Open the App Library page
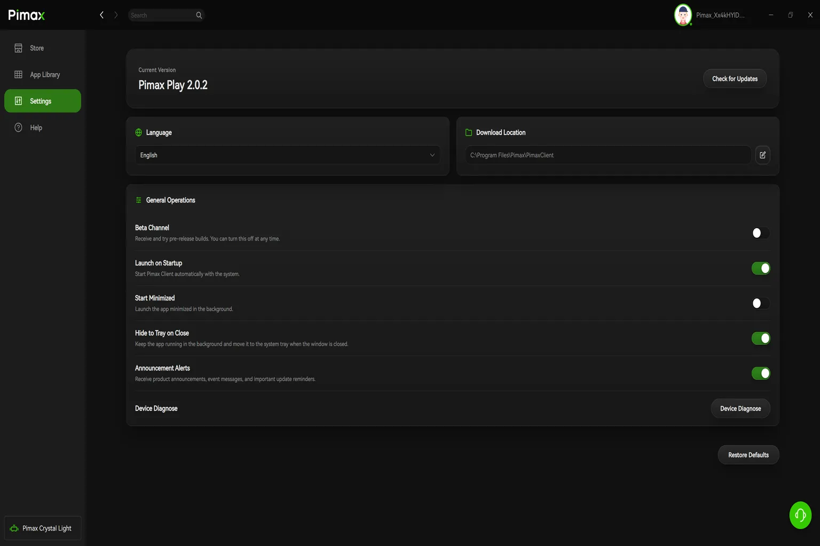The width and height of the screenshot is (820, 546). [43, 75]
